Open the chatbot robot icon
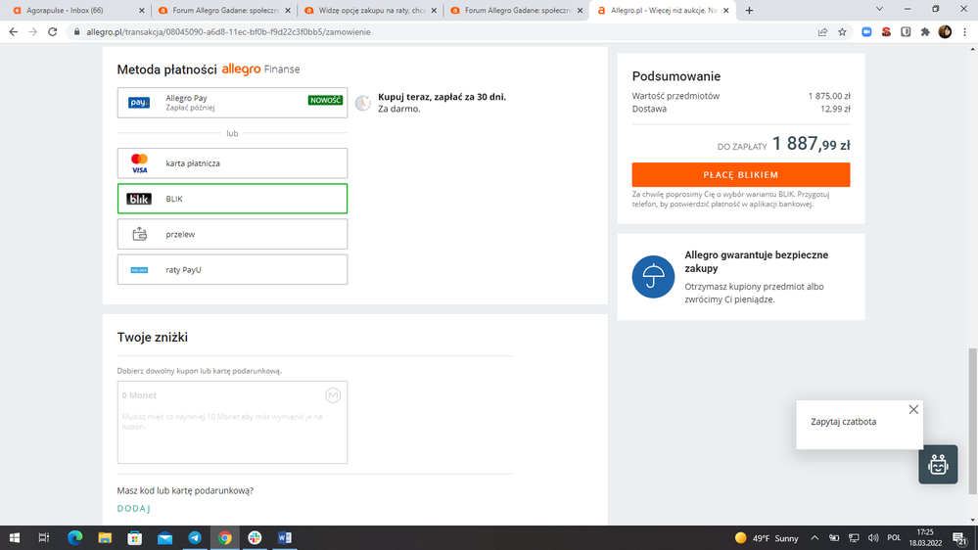 pos(938,465)
